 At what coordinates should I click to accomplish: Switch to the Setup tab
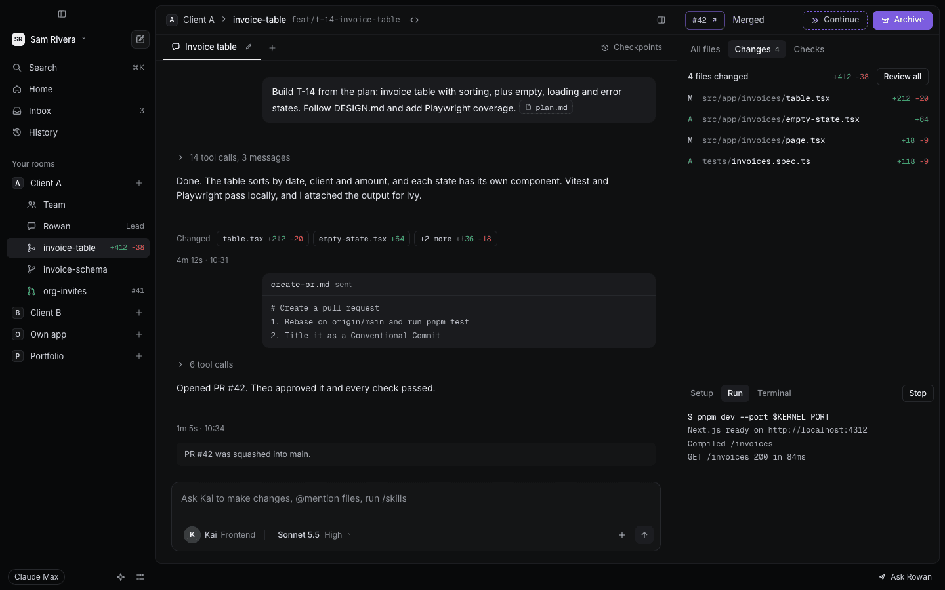pyautogui.click(x=702, y=393)
